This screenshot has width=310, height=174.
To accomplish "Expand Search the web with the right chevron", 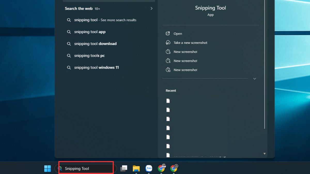I will (x=151, y=9).
